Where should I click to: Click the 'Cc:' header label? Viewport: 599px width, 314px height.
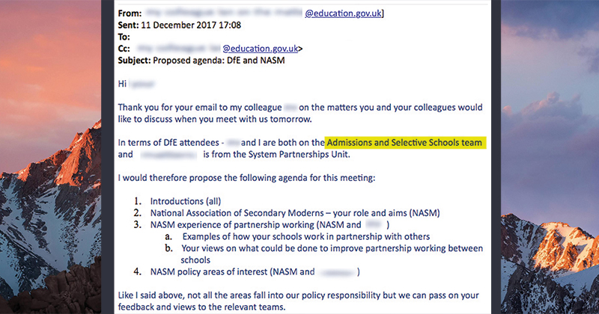[124, 49]
